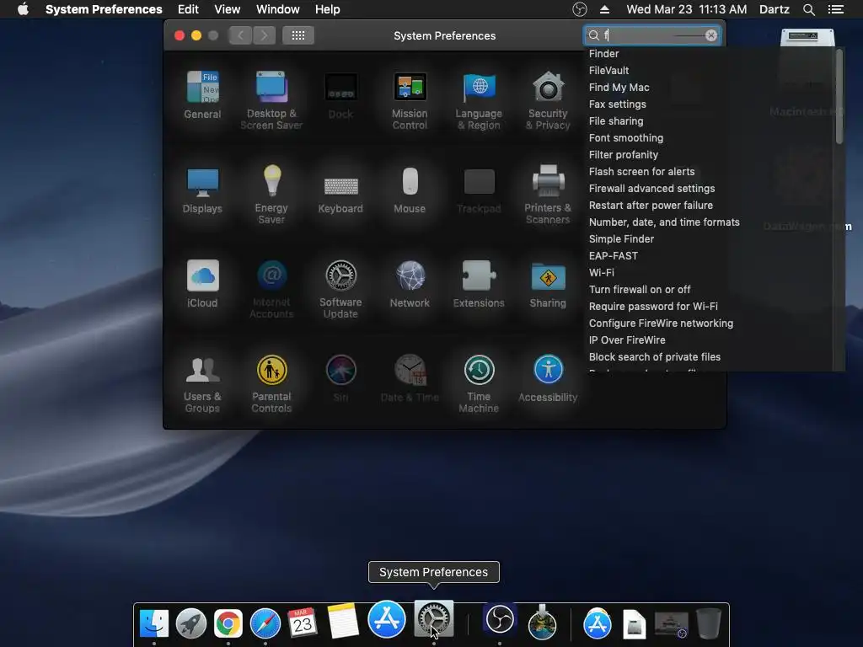Click the Show All grid button
863x647 pixels.
tap(298, 35)
